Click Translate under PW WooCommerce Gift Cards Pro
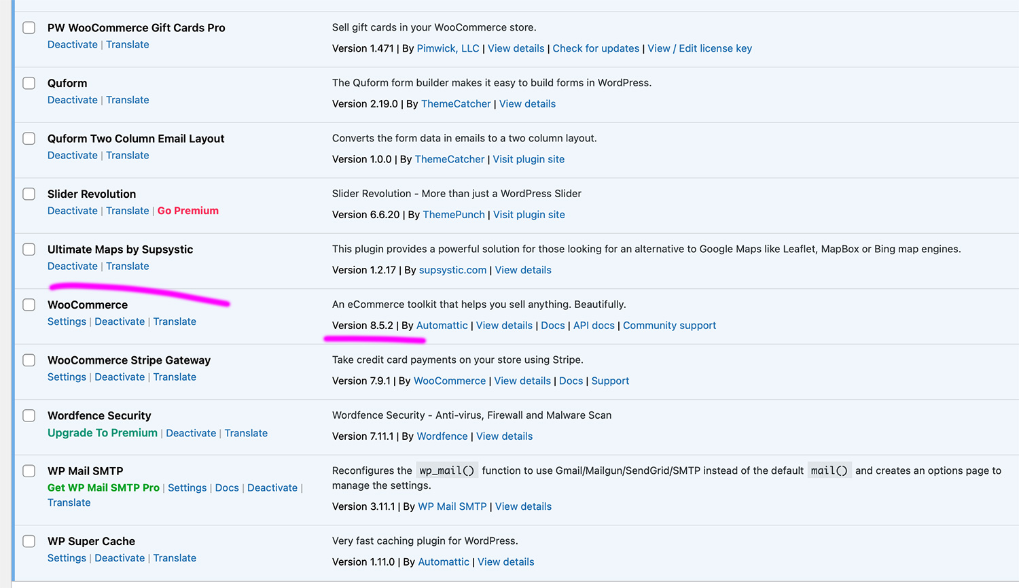Screen dimensions: 1019x588 coord(128,44)
